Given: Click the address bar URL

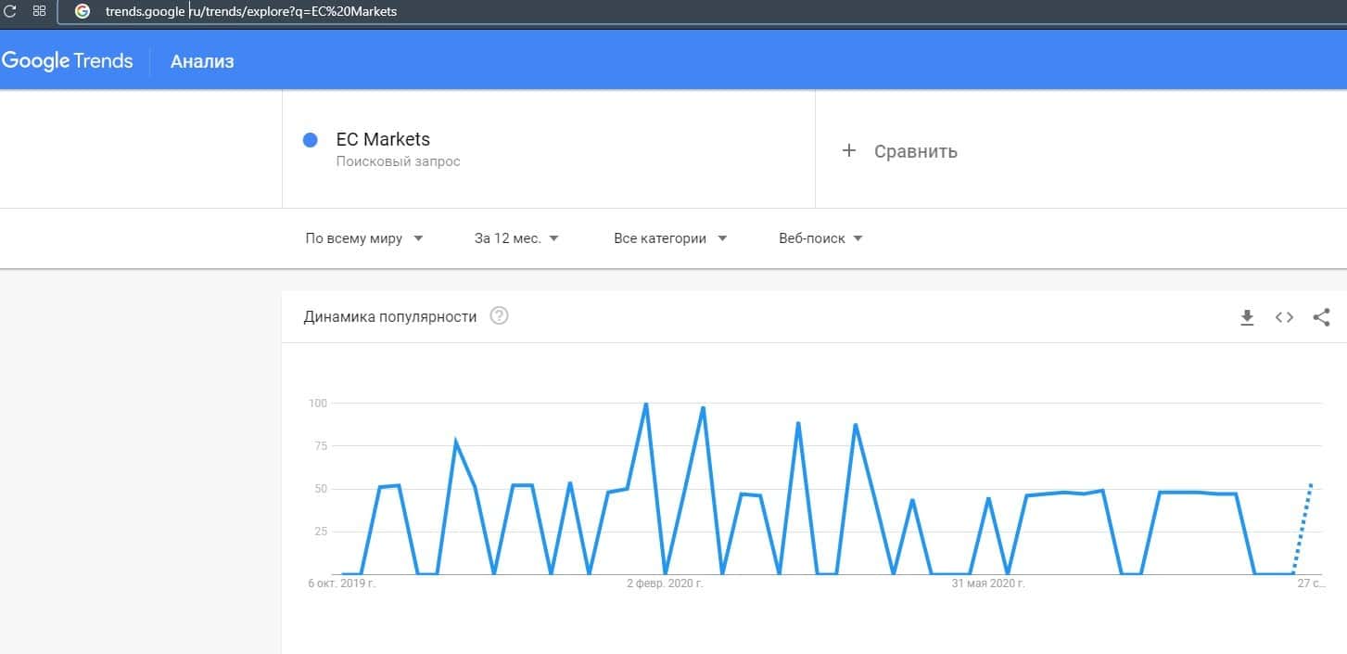Looking at the screenshot, I should tap(250, 12).
